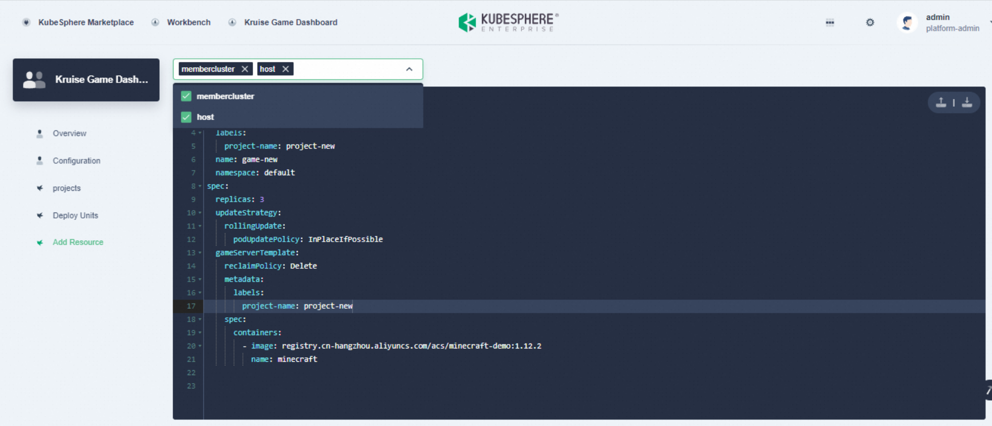
Task: Collapse labels fold at line 16
Action: (x=200, y=293)
